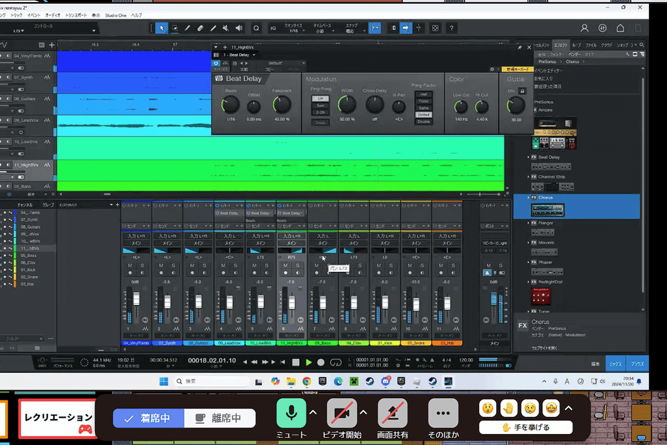Open the quantize 1/16 dropdown
Viewport: 667px width, 445px height.
[x=293, y=31]
